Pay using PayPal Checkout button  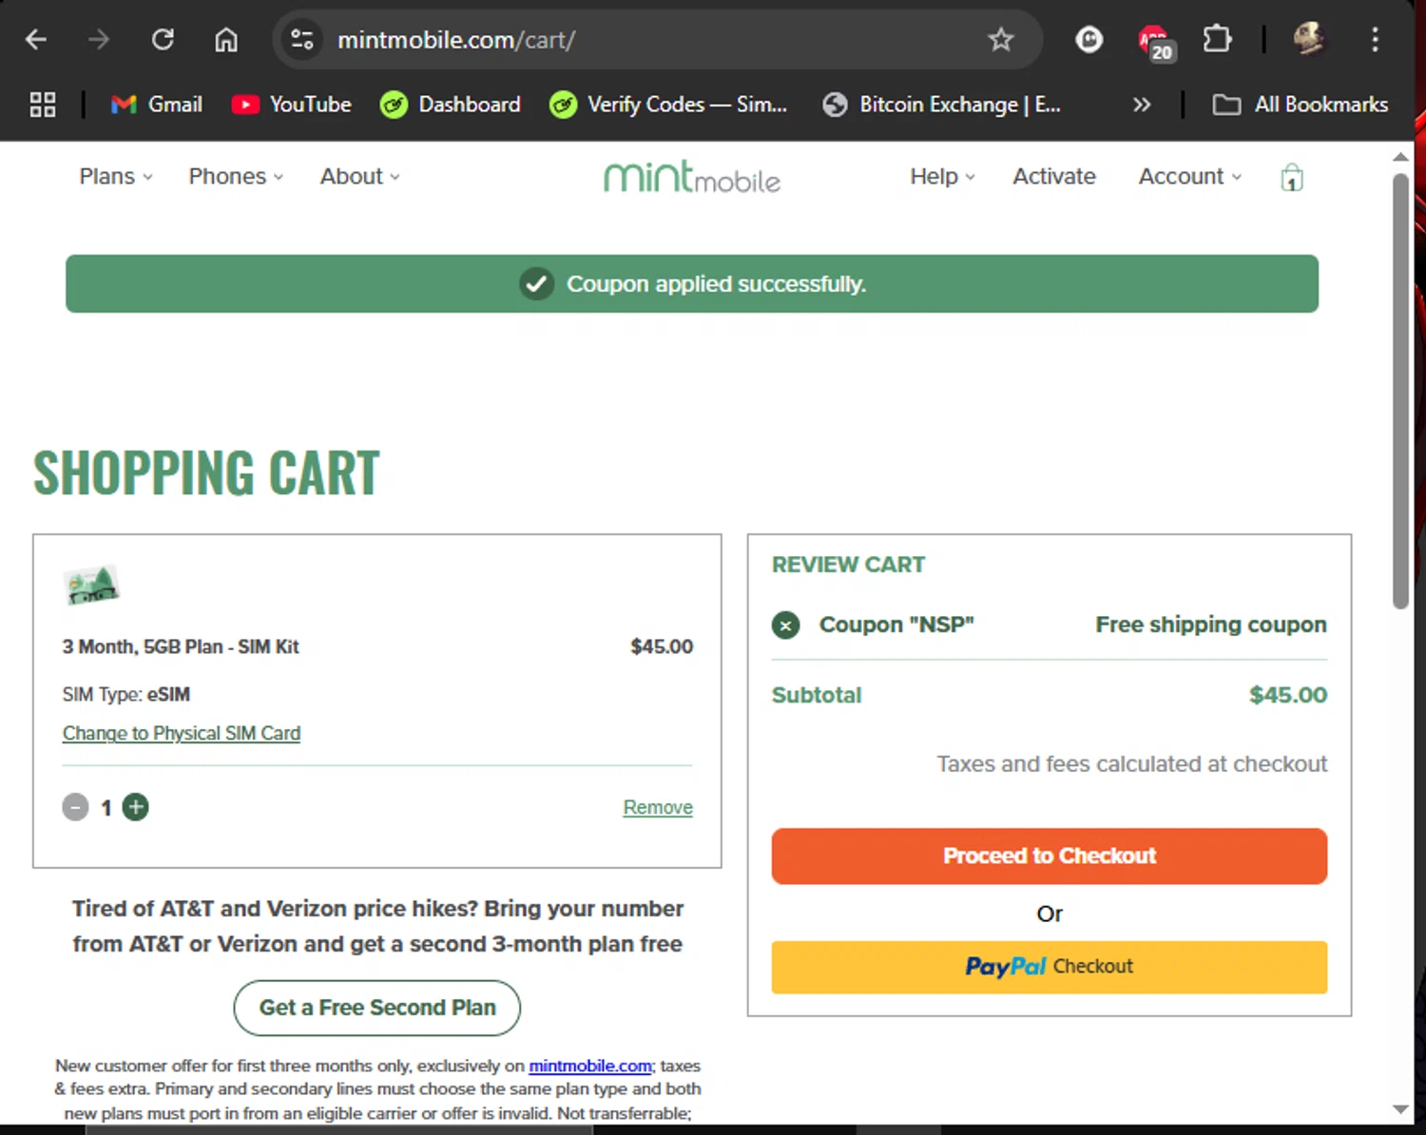(x=1050, y=967)
